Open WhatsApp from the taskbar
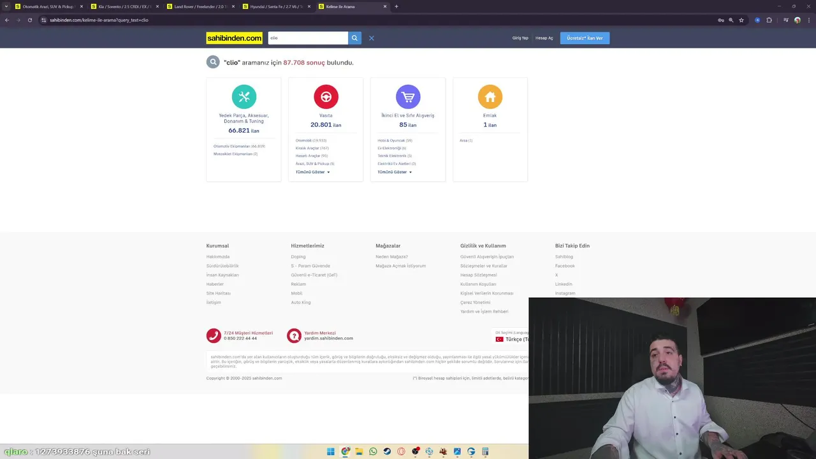Viewport: 816px width, 459px height. 373,451
